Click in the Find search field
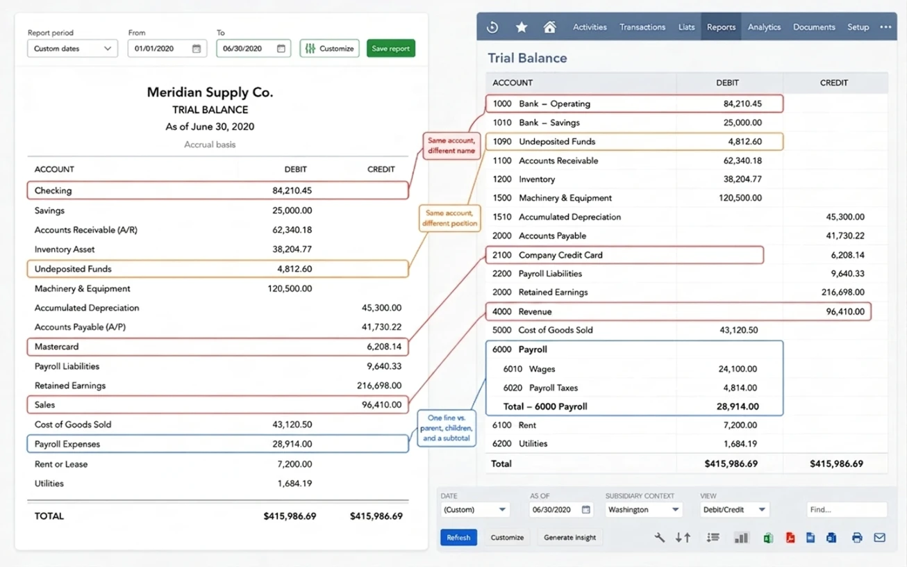Image resolution: width=907 pixels, height=567 pixels. (x=847, y=509)
